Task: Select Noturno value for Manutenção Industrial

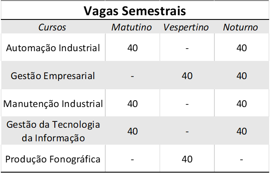Action: click(242, 104)
